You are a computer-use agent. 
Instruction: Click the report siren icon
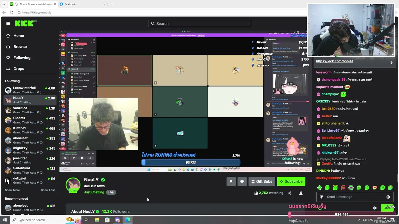301,193
